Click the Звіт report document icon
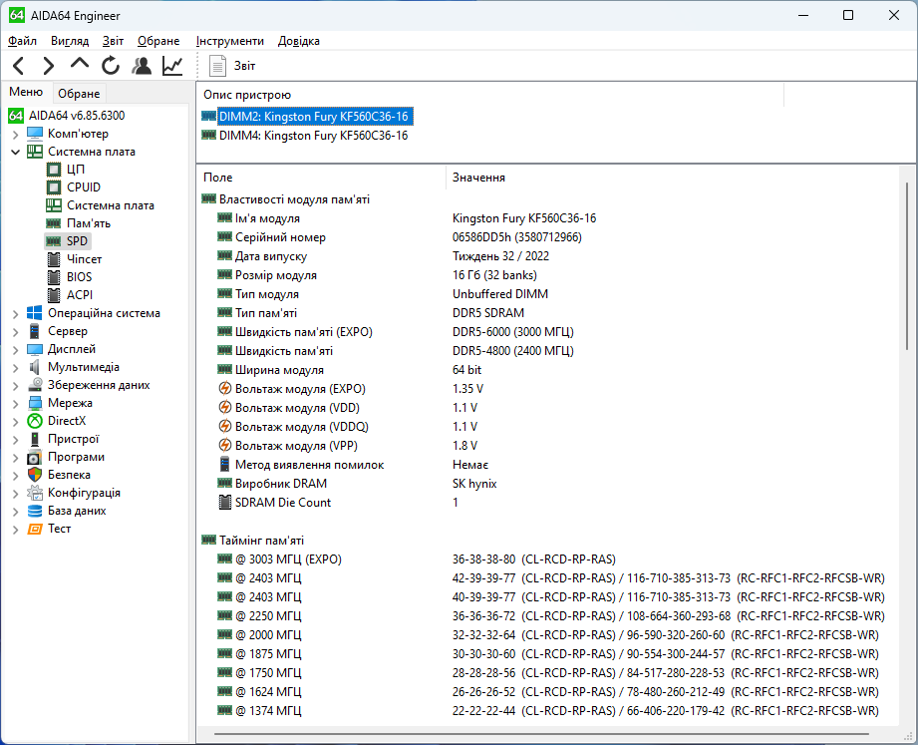The image size is (918, 745). pyautogui.click(x=217, y=66)
